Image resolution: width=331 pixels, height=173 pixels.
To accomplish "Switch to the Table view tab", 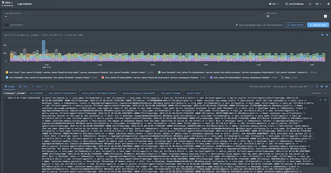I will tap(24, 87).
